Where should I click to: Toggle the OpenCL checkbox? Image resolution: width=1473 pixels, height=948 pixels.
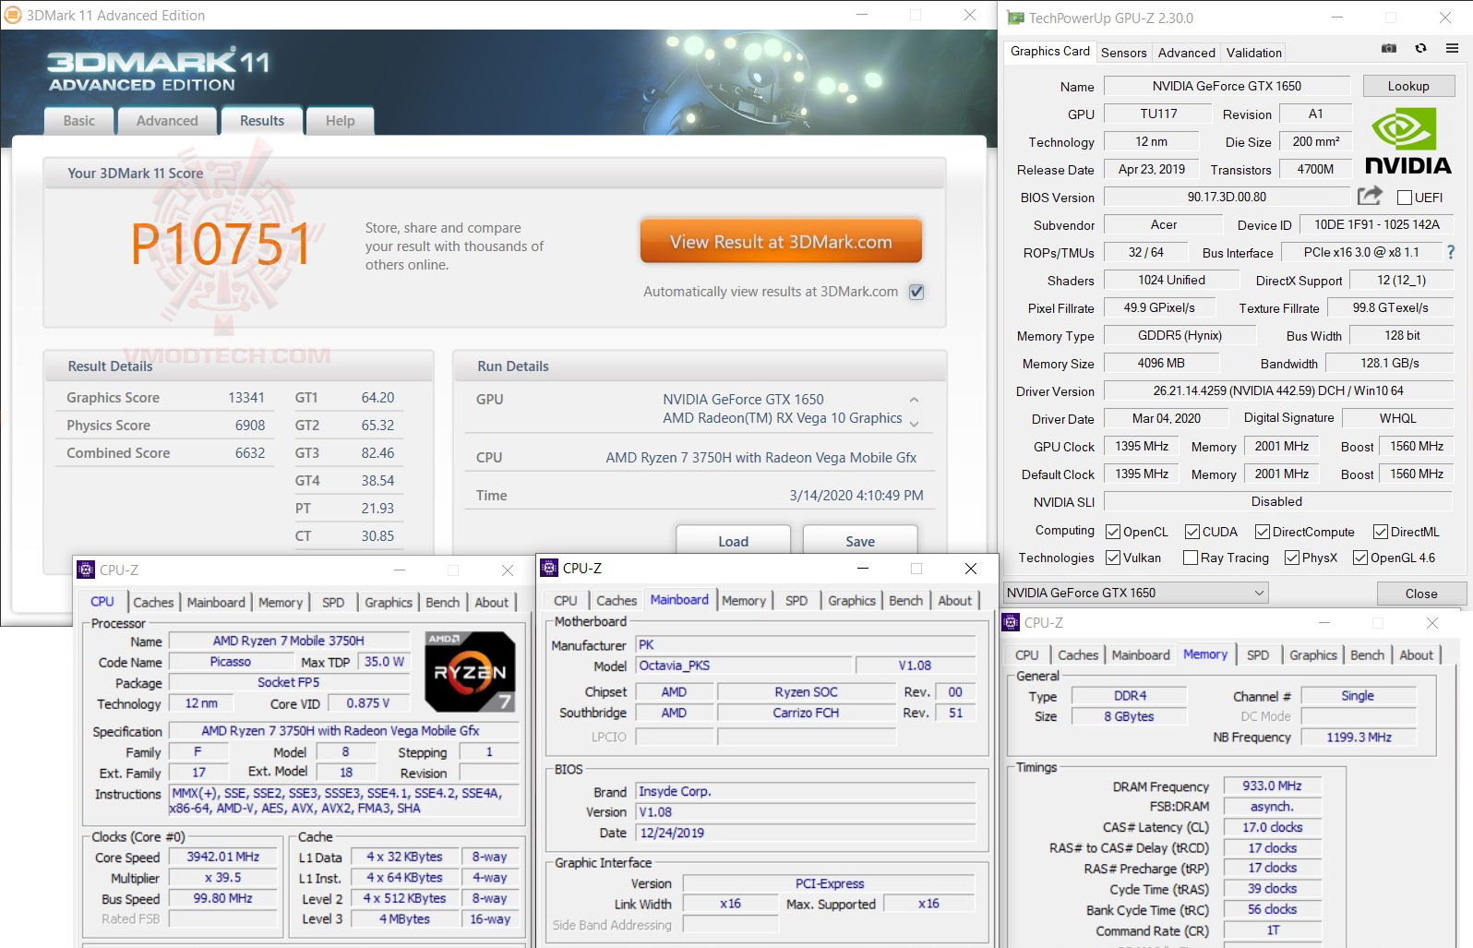pyautogui.click(x=1113, y=532)
